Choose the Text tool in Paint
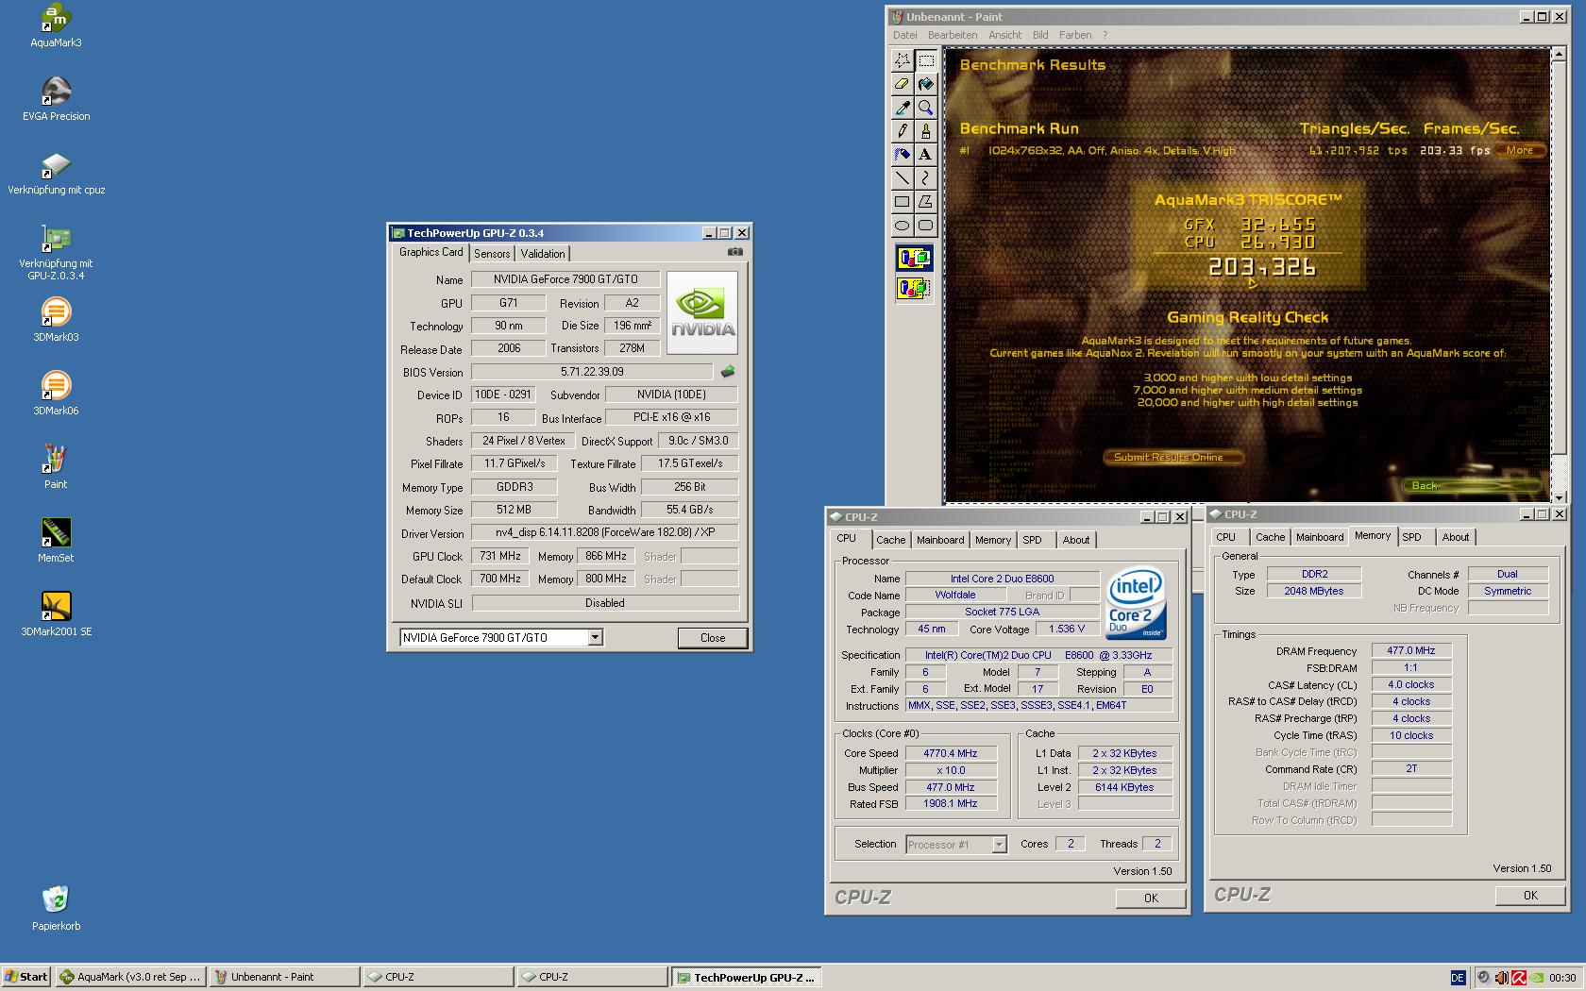This screenshot has width=1586, height=991. (x=926, y=155)
